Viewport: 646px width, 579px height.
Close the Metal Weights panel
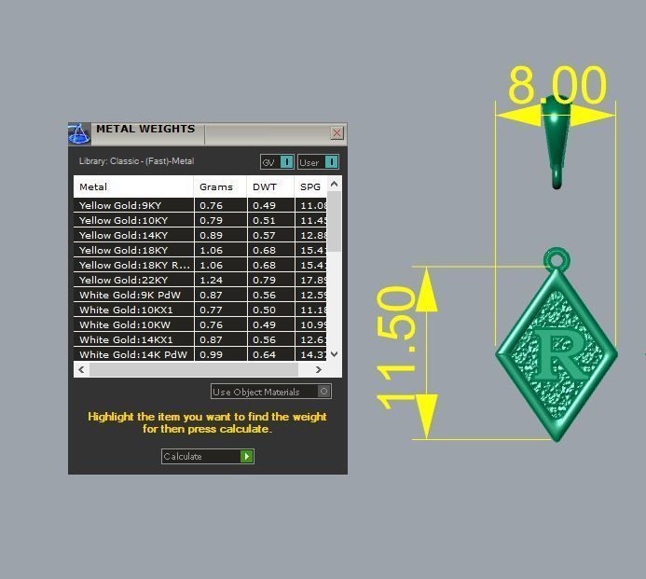[x=337, y=132]
